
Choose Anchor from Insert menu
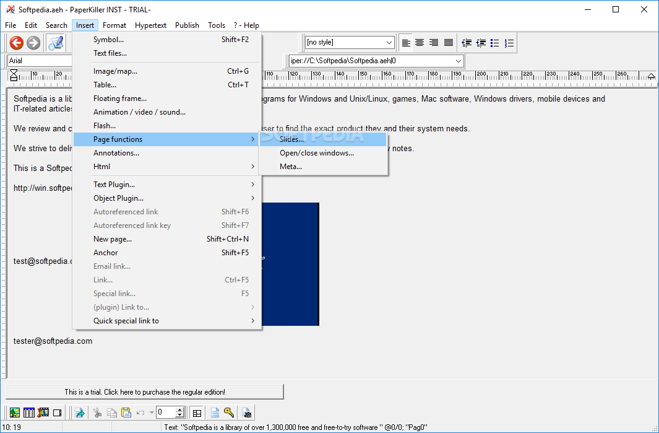click(x=167, y=253)
